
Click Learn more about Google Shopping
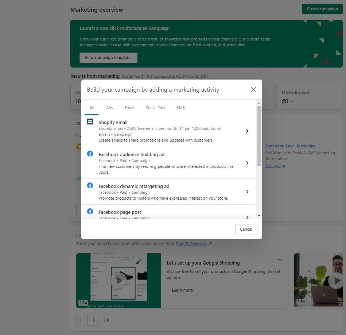[x=182, y=290]
